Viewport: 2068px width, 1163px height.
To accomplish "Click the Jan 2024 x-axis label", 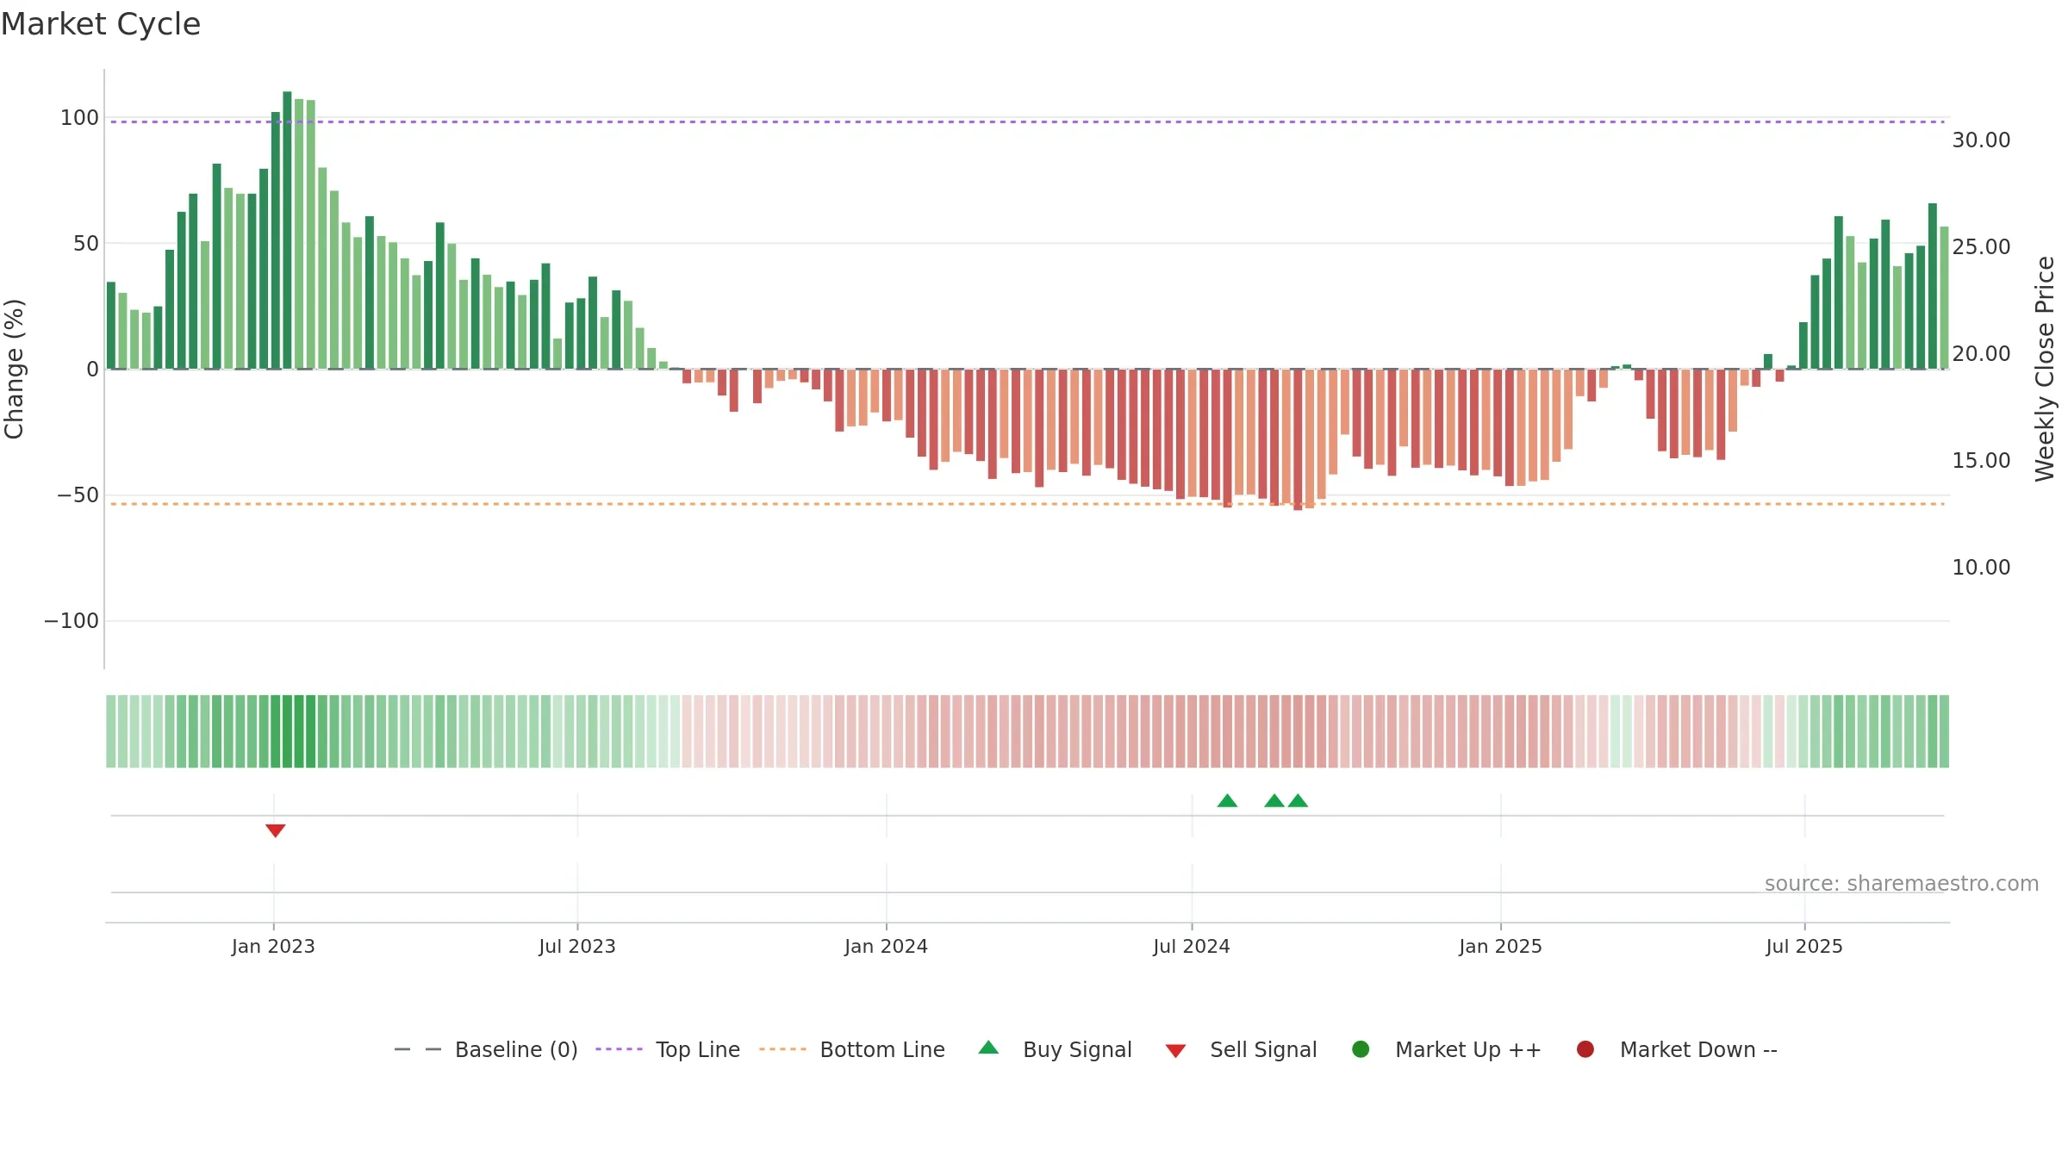I will [887, 947].
